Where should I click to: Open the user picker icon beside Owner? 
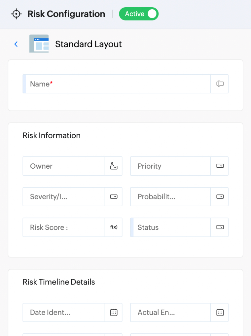[113, 166]
